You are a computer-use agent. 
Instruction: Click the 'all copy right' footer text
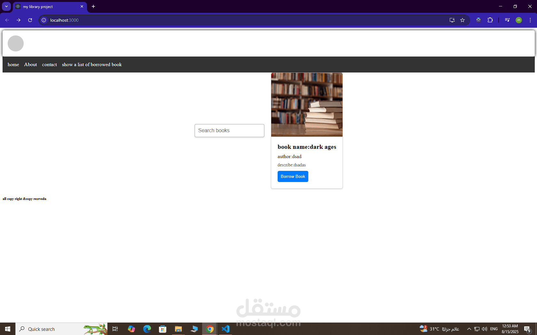click(24, 199)
